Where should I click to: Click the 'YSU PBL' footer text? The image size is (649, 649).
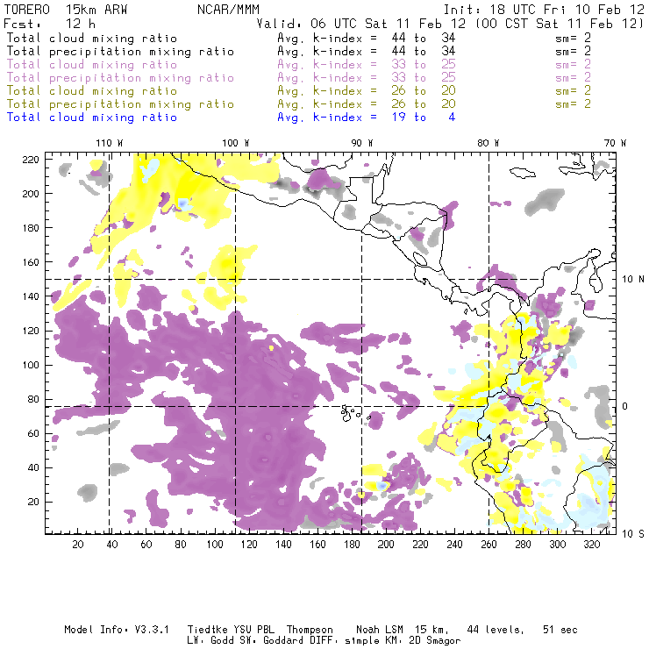pyautogui.click(x=254, y=630)
